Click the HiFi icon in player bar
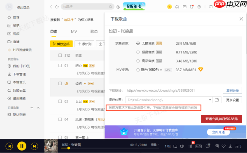 click(x=198, y=146)
